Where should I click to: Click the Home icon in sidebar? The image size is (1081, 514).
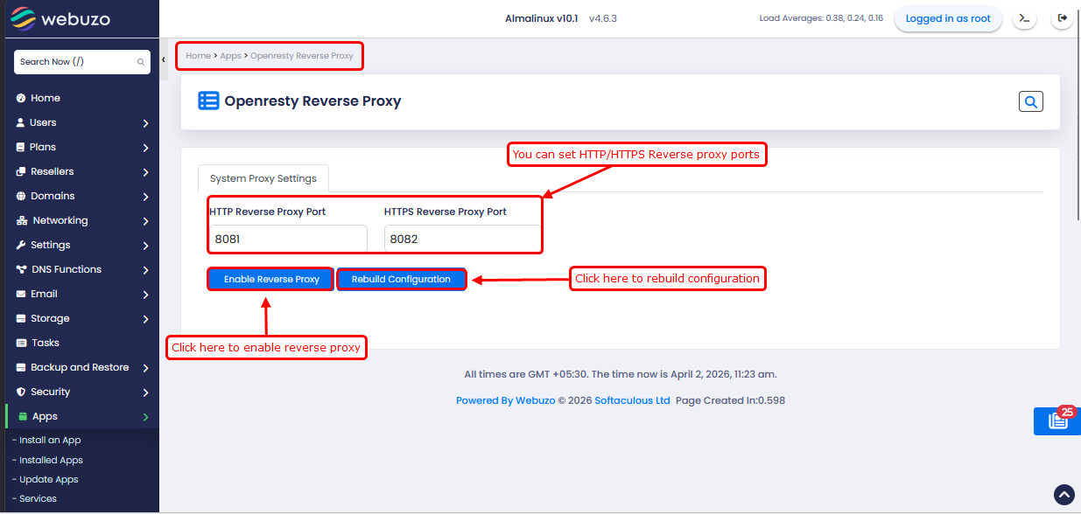click(21, 98)
